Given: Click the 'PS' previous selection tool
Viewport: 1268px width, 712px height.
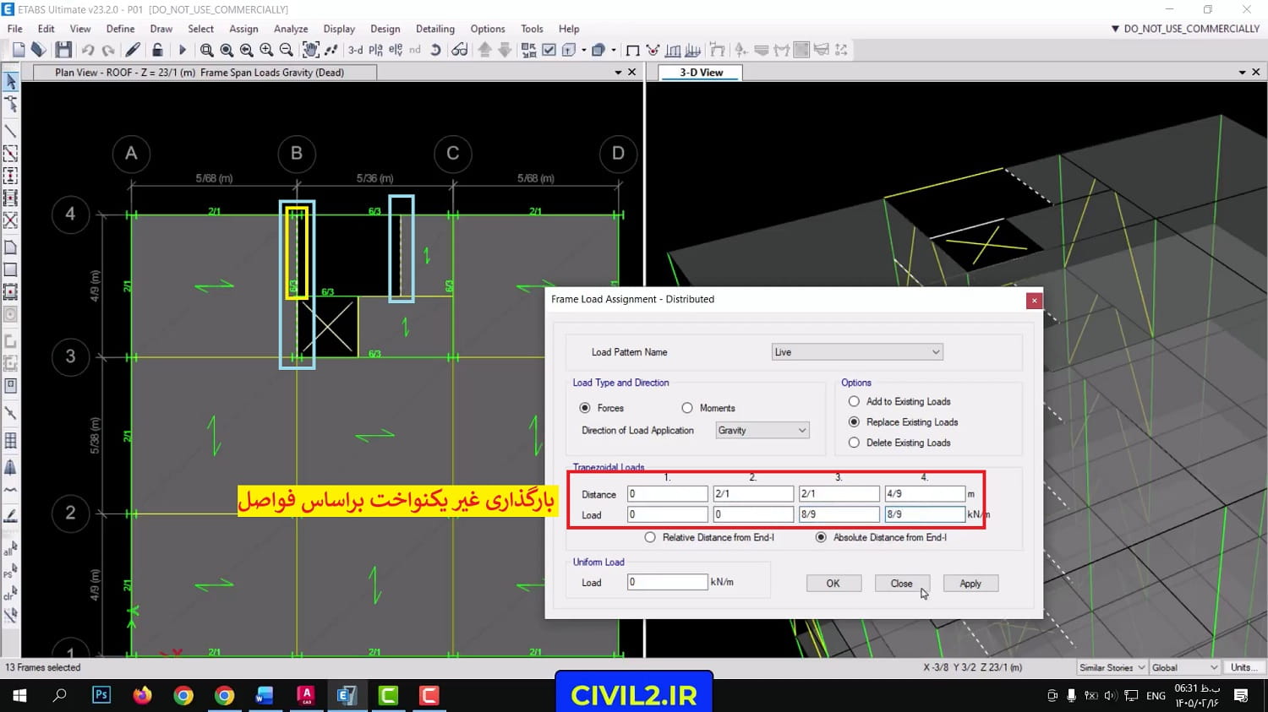Looking at the screenshot, I should pyautogui.click(x=10, y=572).
